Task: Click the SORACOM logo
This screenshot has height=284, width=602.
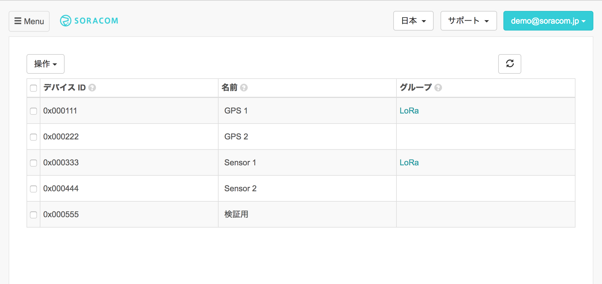Action: click(89, 21)
